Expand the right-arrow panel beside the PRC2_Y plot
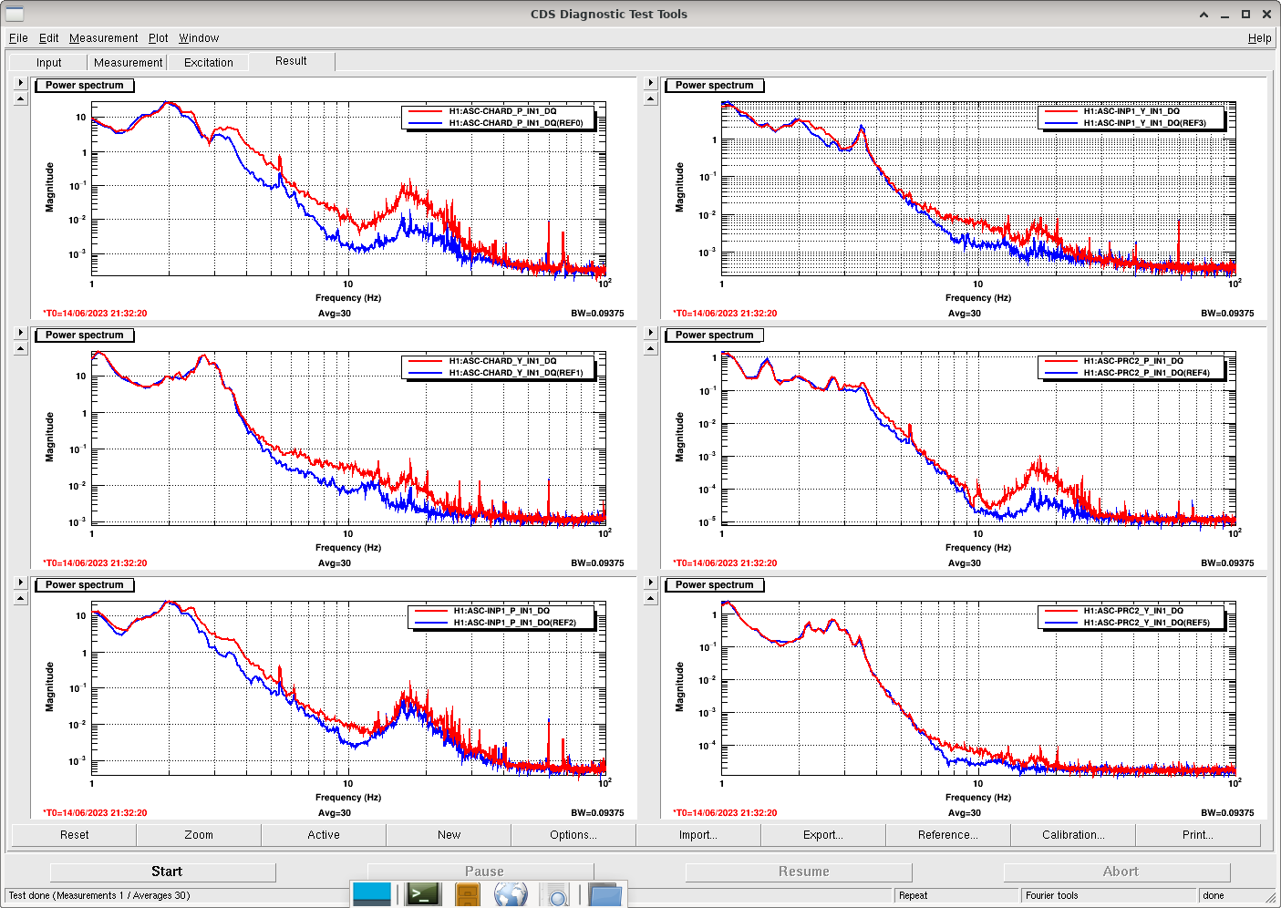Viewport: 1281px width, 908px height. coord(650,583)
